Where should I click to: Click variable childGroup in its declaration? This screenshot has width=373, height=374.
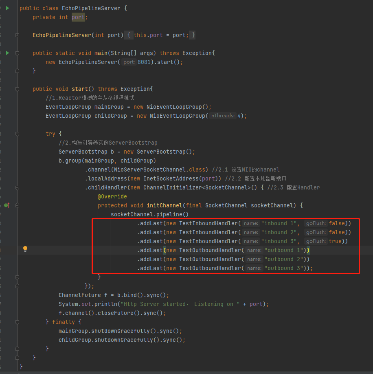[111, 116]
